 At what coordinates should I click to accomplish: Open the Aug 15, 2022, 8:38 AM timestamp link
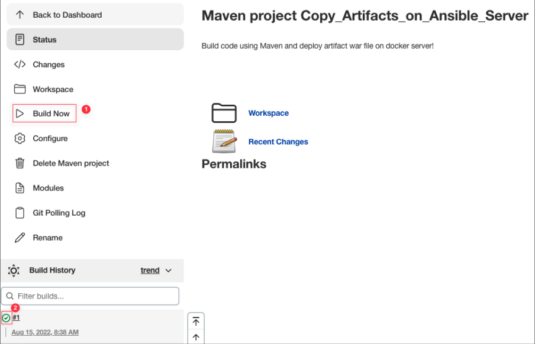point(45,332)
